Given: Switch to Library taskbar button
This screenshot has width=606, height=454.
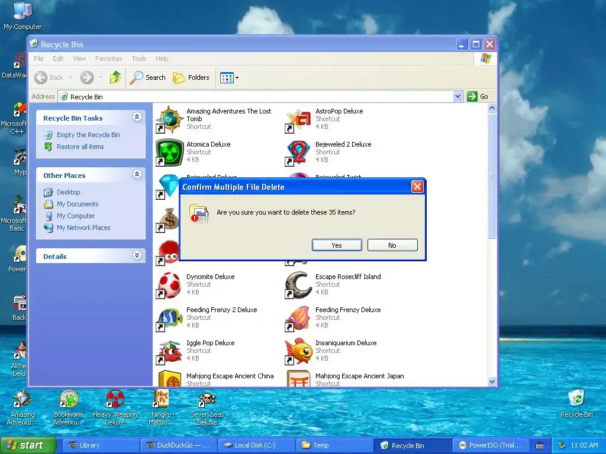Looking at the screenshot, I should (x=101, y=446).
